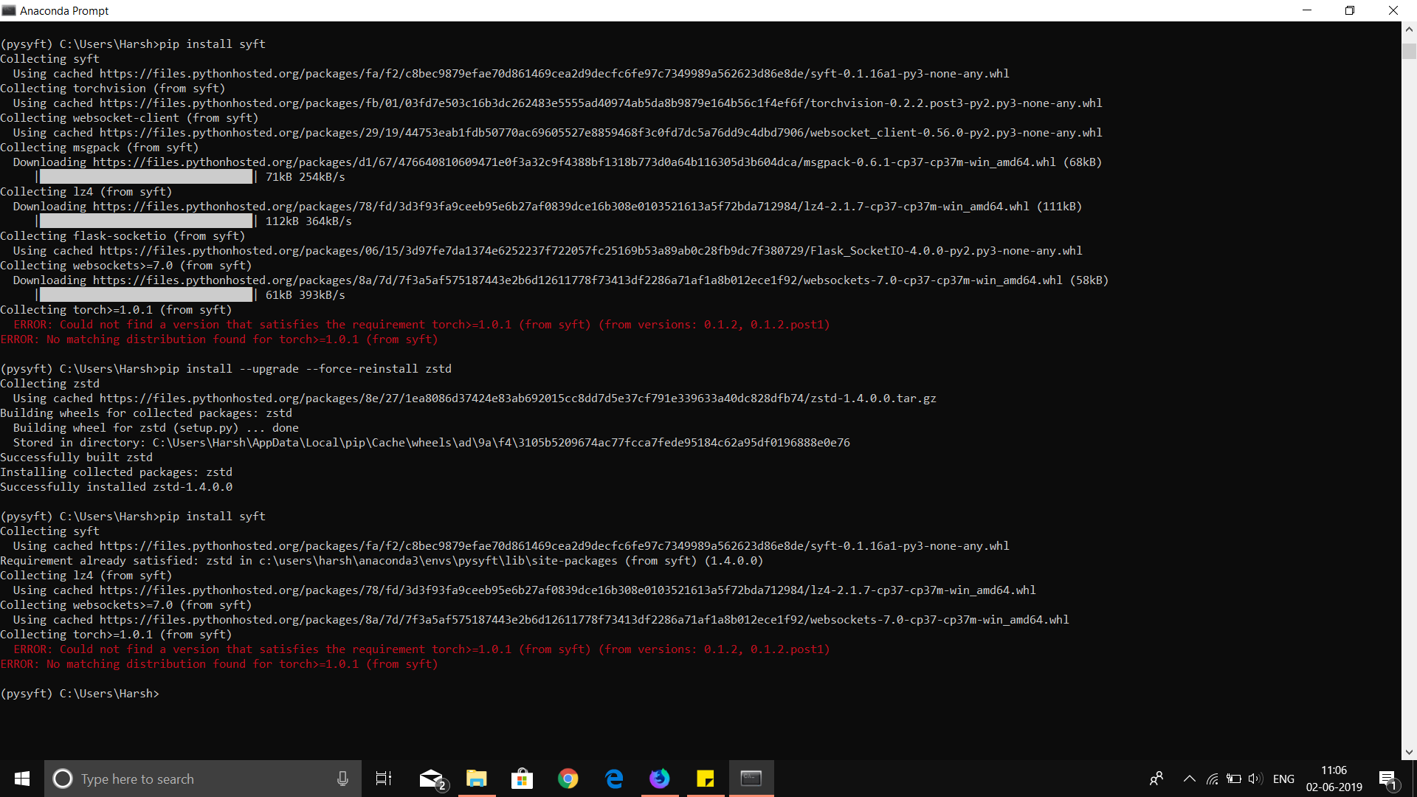Click 'Collecting torchvision (from syft)' text
The height and width of the screenshot is (797, 1417).
tap(113, 89)
